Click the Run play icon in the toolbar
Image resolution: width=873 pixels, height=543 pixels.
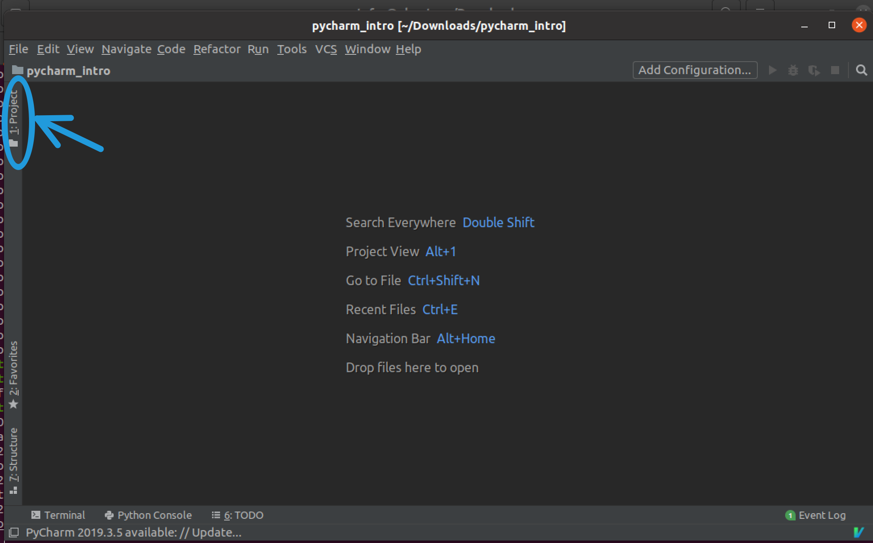click(772, 70)
